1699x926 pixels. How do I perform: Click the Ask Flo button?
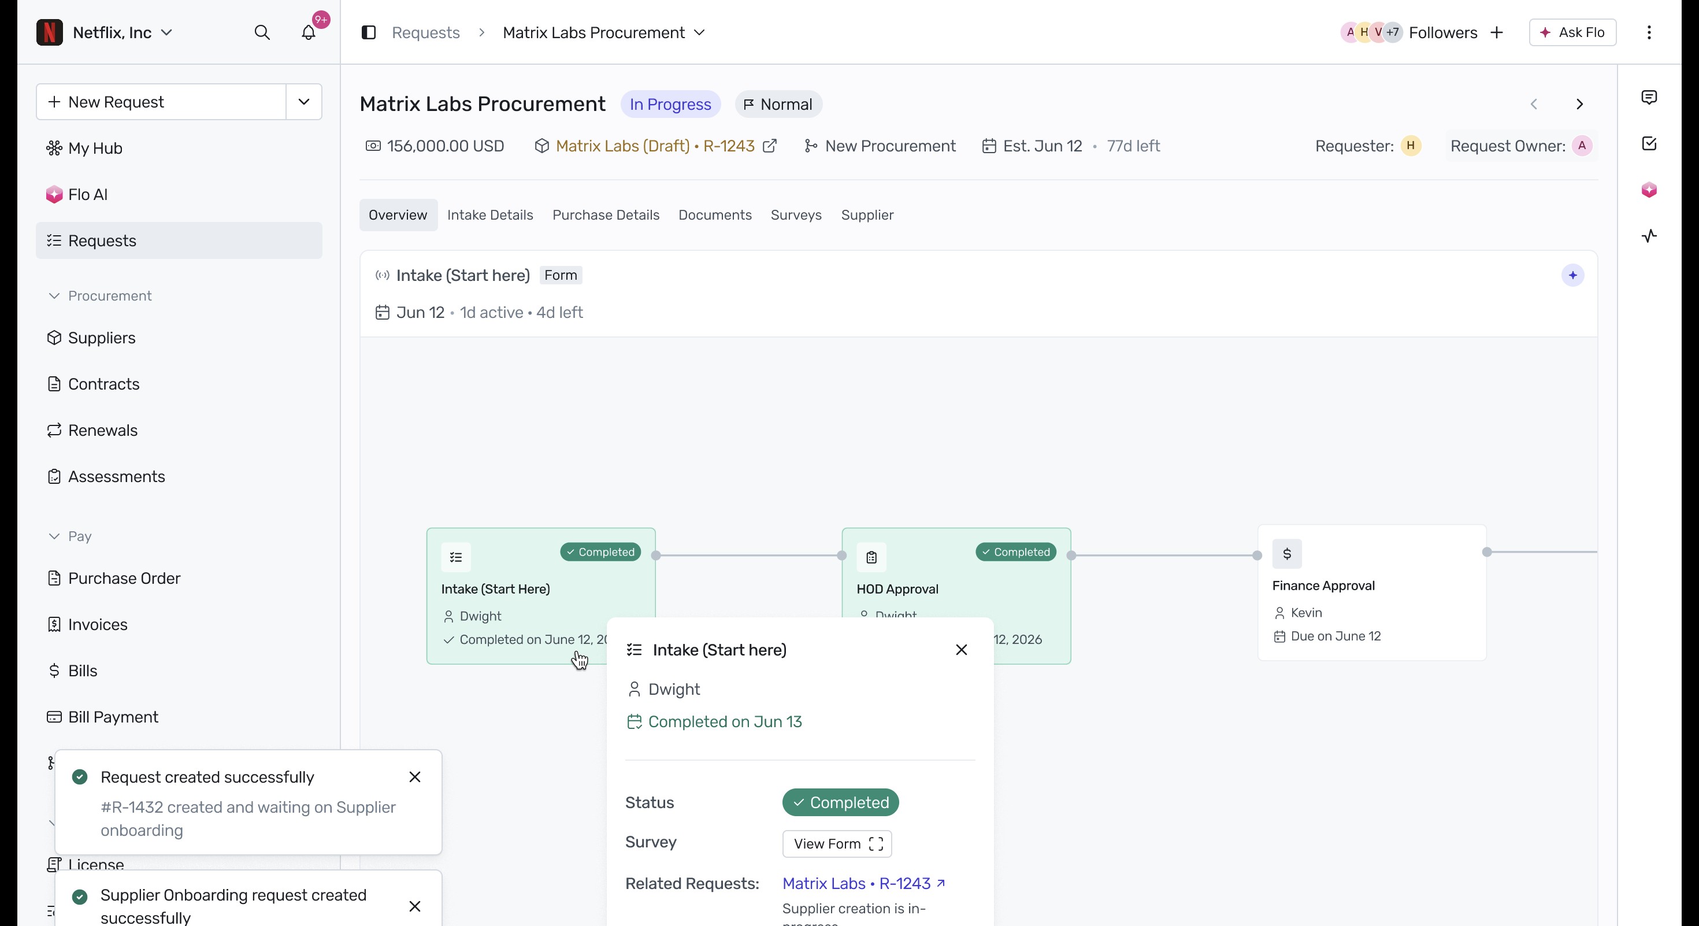click(1572, 32)
